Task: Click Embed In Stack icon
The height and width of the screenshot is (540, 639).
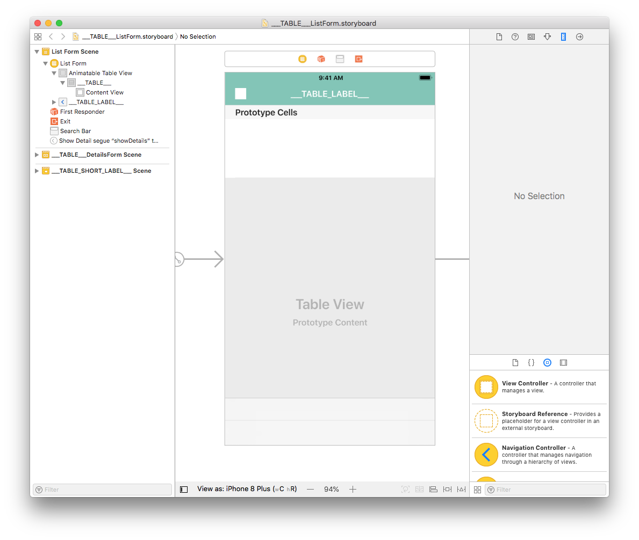Action: pos(419,489)
